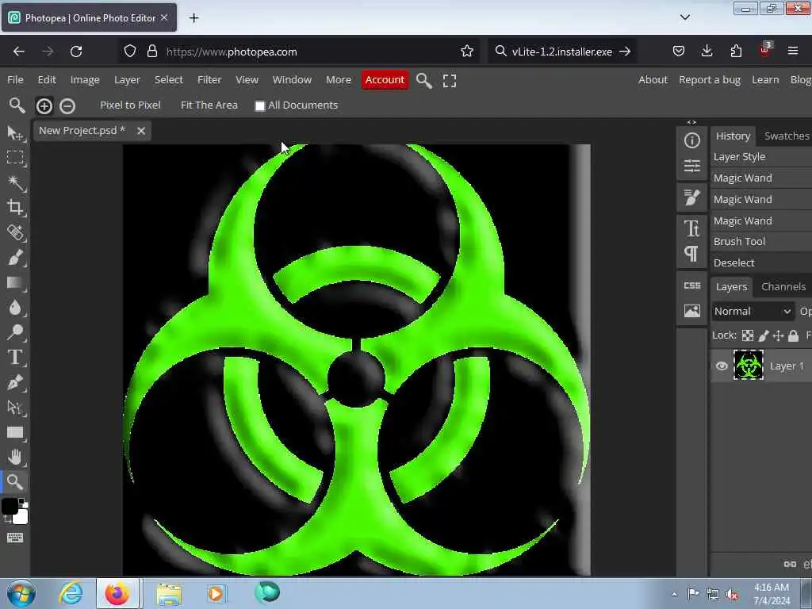Select the Magic Wand tool
This screenshot has height=609, width=812.
pos(16,183)
